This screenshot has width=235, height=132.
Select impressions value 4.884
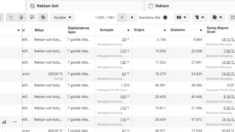click(x=197, y=40)
